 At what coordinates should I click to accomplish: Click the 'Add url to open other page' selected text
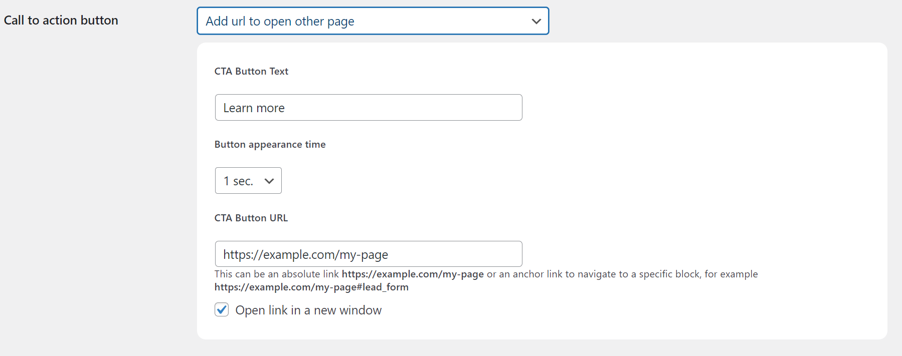tap(280, 21)
